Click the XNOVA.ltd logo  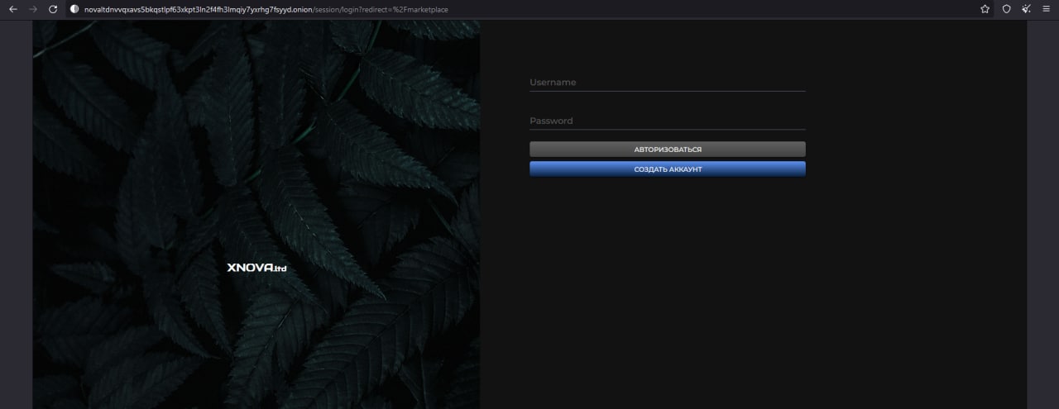pyautogui.click(x=256, y=268)
